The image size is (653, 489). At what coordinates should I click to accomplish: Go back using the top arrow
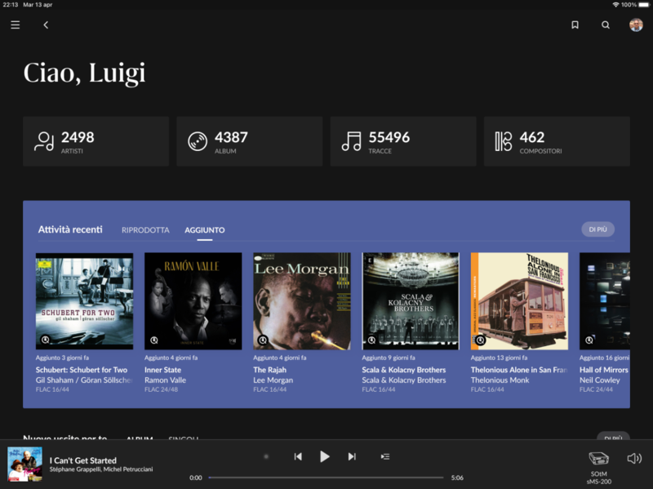coord(46,25)
